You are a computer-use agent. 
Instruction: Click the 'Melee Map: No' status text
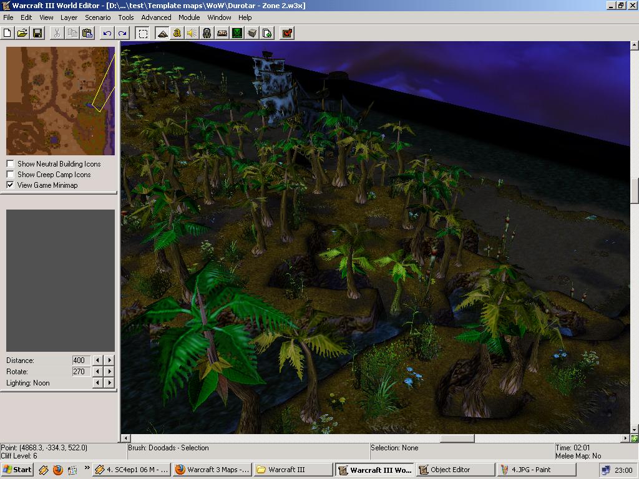pyautogui.click(x=578, y=456)
